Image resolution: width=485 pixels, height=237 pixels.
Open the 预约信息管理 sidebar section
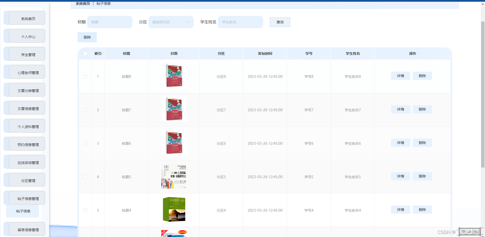[24, 144]
